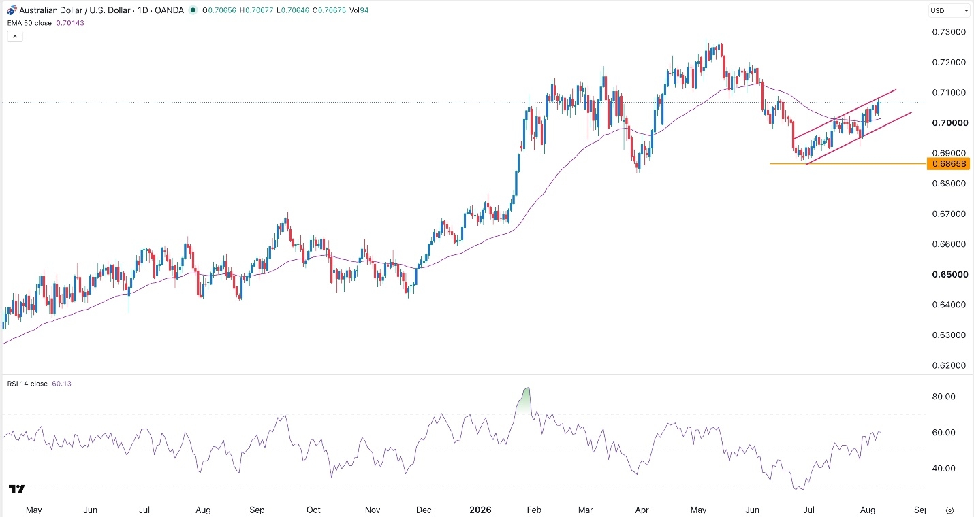The image size is (974, 517).
Task: Click the 0.66000 price axis label
Action: [x=949, y=244]
